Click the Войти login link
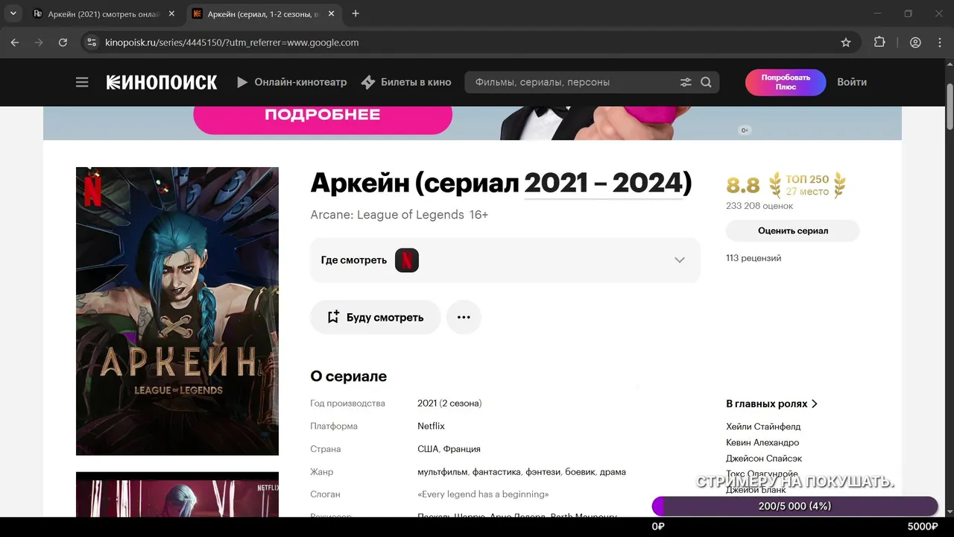Screen dimensions: 954x537 click(x=852, y=82)
